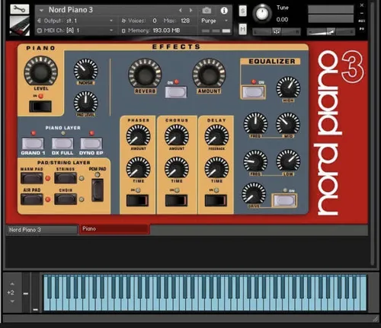Expand the instrument name dropdown arrow
The image size is (381, 328).
pos(41,11)
